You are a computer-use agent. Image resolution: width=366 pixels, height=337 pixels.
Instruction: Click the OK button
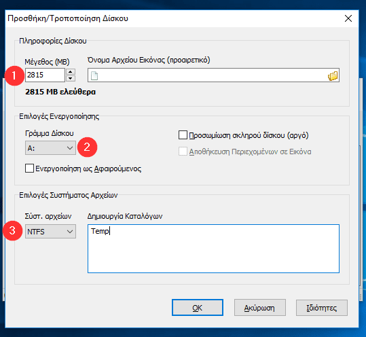point(198,308)
